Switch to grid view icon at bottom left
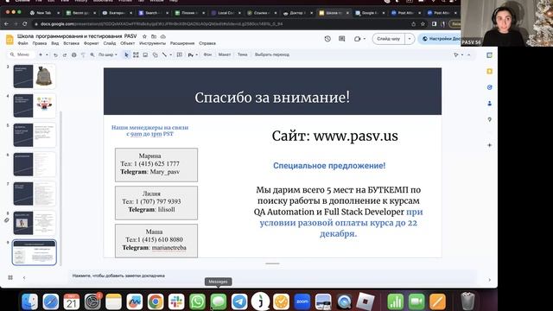This screenshot has height=311, width=553. pos(10,277)
